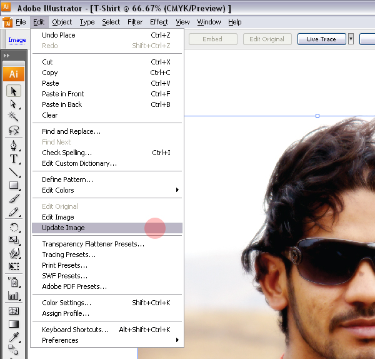Select the Paintbrush tool
Viewport: 375px width, 359px height.
tap(14, 199)
